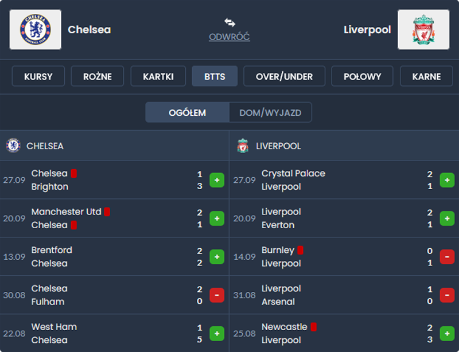Click small Liverpool badge in section header
Image resolution: width=459 pixels, height=352 pixels.
pos(243,146)
